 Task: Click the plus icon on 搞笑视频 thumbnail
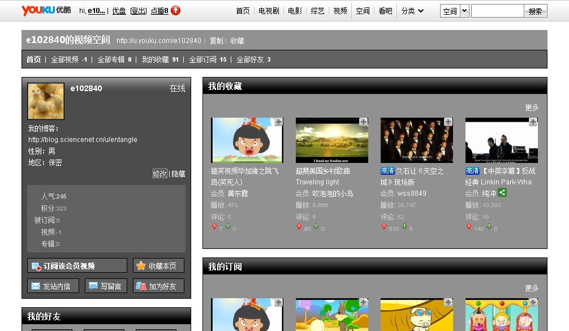coord(277,122)
